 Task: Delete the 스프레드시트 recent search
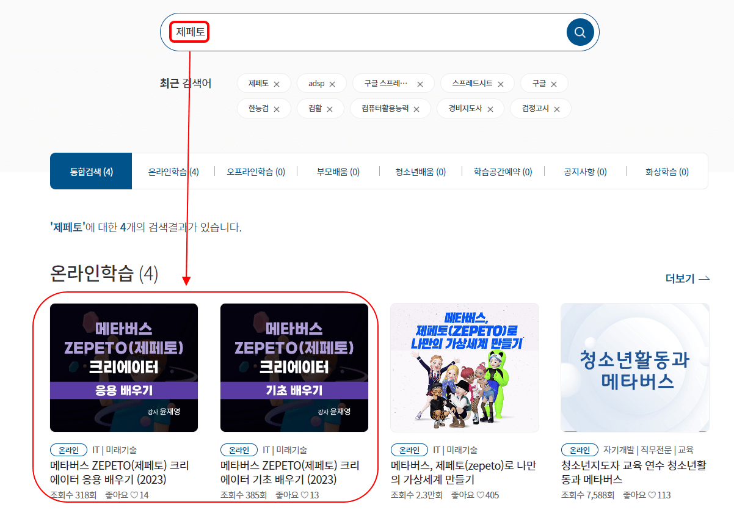(x=501, y=84)
